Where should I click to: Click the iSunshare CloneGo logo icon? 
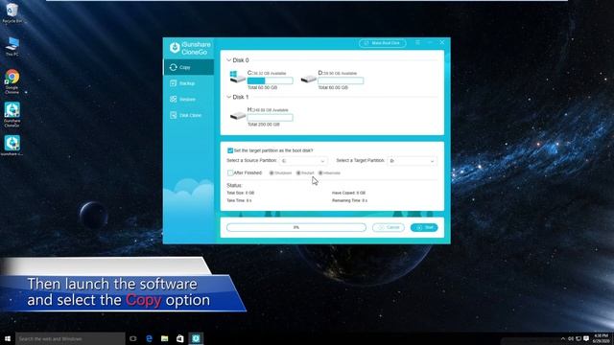point(175,48)
